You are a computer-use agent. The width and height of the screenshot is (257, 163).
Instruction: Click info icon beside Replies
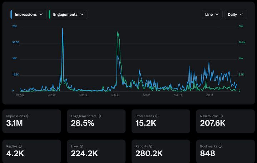coord(20,146)
